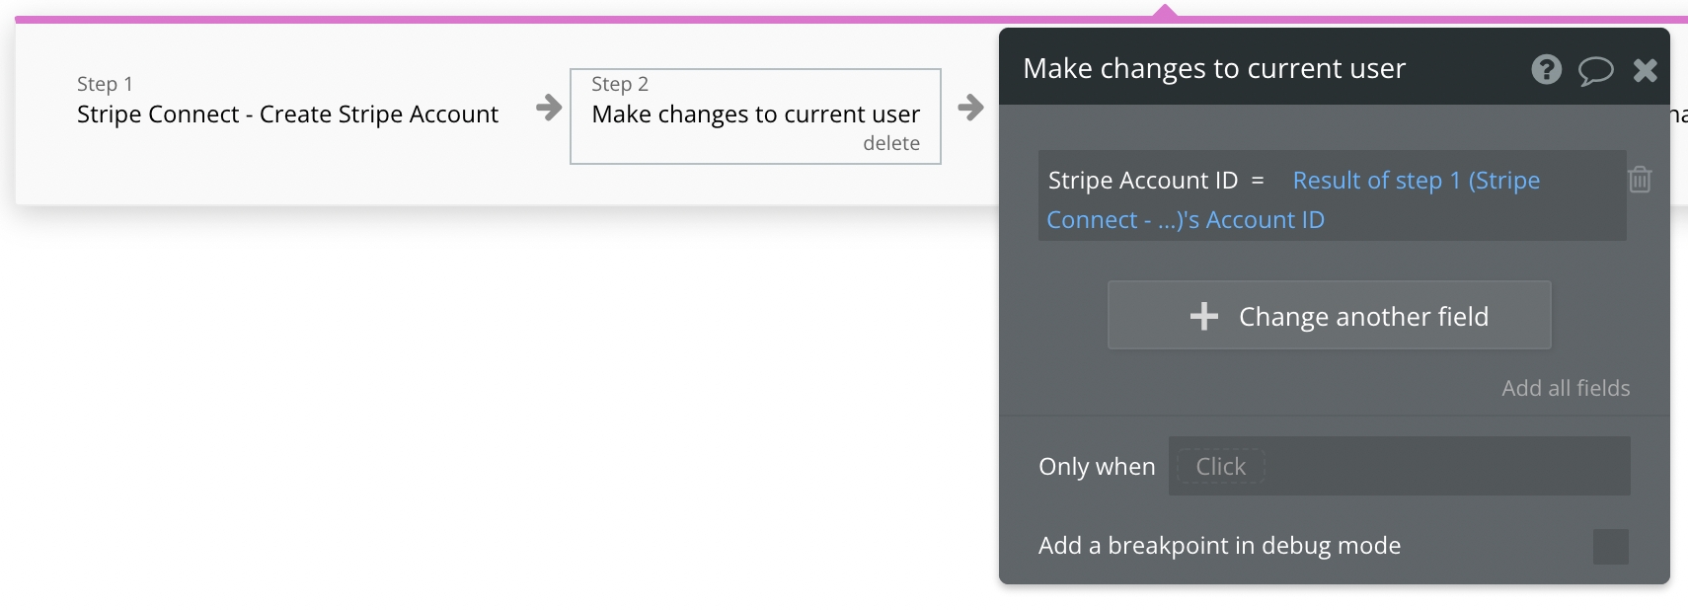
Task: Open the help question mark icon
Action: click(1546, 69)
